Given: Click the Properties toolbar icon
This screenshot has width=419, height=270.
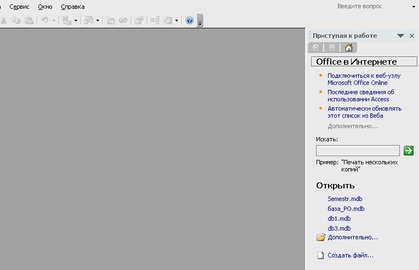Looking at the screenshot, I should (x=139, y=20).
